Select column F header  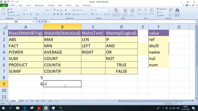pyautogui.click(x=159, y=27)
